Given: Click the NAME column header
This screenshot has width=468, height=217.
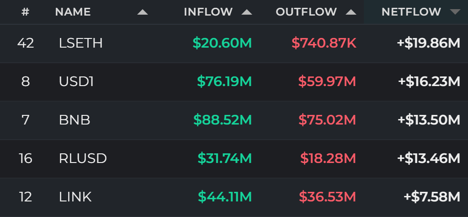Looking at the screenshot, I should 73,12.
